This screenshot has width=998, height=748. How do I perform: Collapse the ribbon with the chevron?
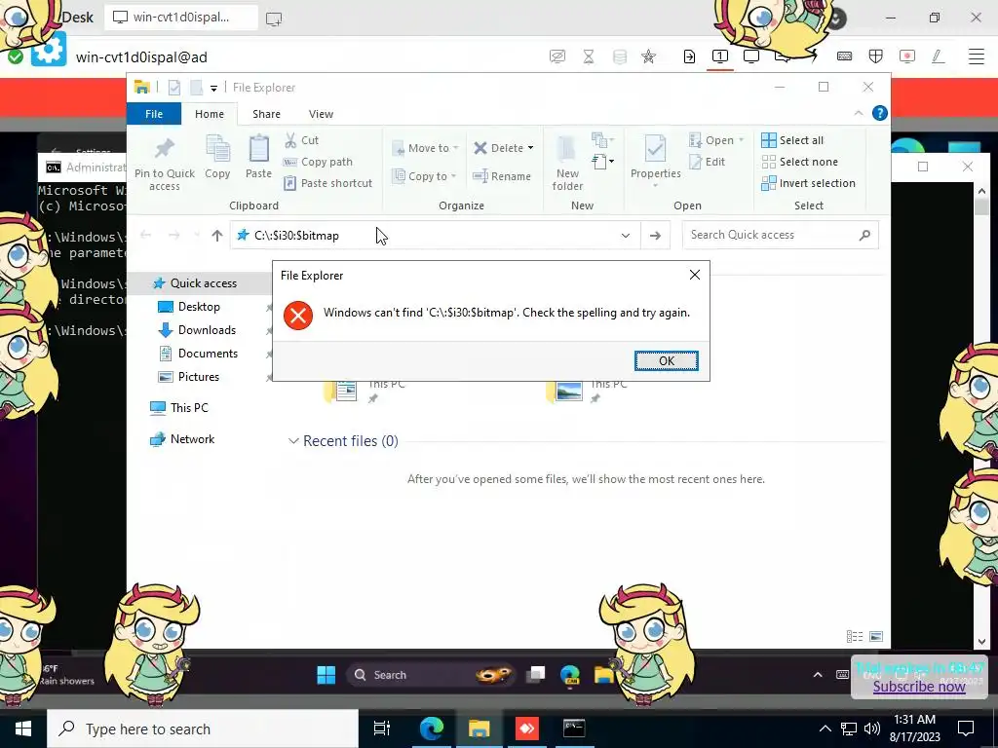coord(858,113)
